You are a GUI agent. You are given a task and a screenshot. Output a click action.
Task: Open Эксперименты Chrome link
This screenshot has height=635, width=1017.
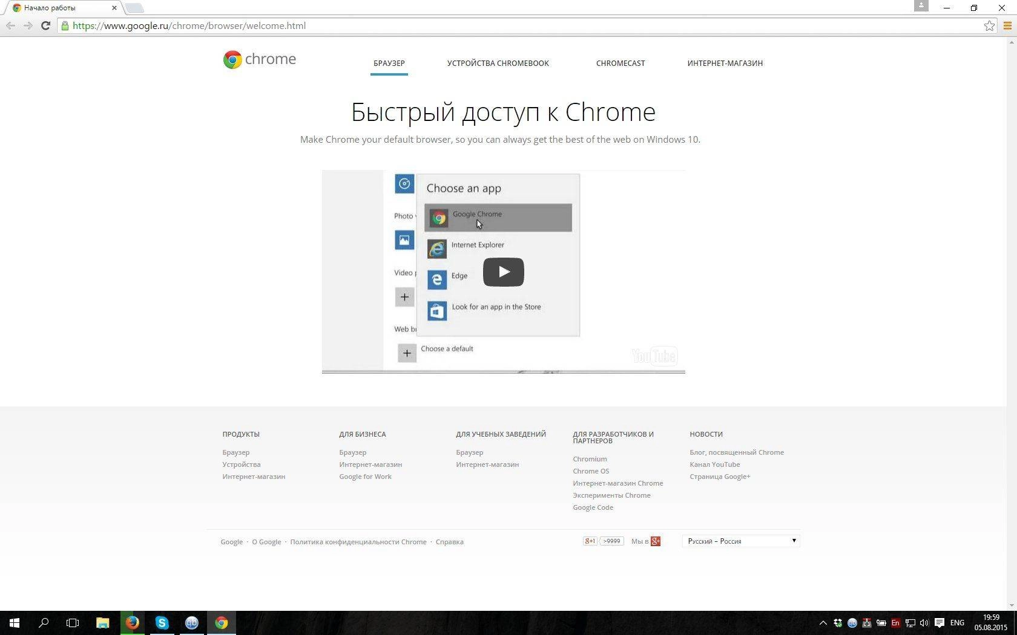click(612, 495)
